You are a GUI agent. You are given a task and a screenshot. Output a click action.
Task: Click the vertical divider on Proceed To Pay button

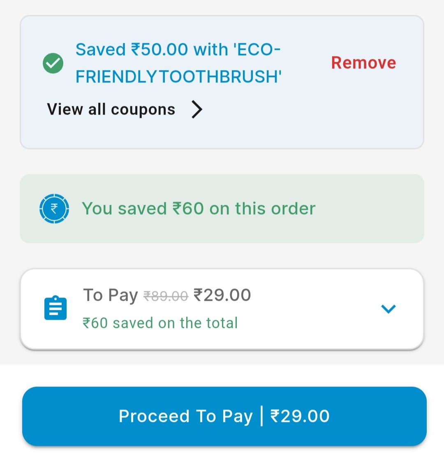tap(261, 416)
